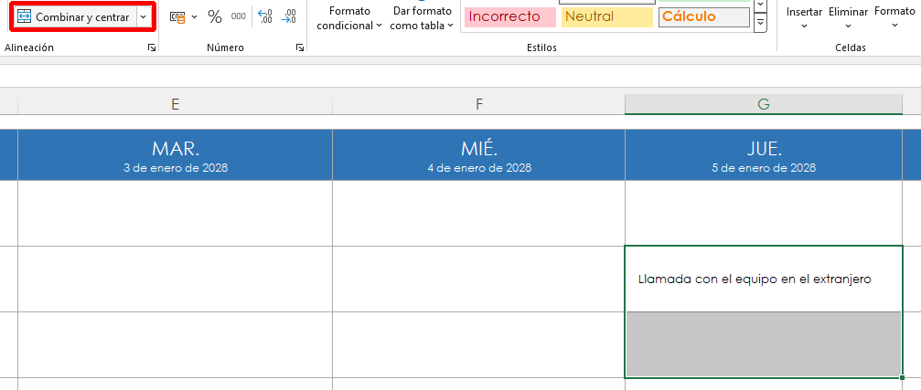The height and width of the screenshot is (390, 921).
Task: Open the Formato cells dropdown
Action: tap(894, 18)
